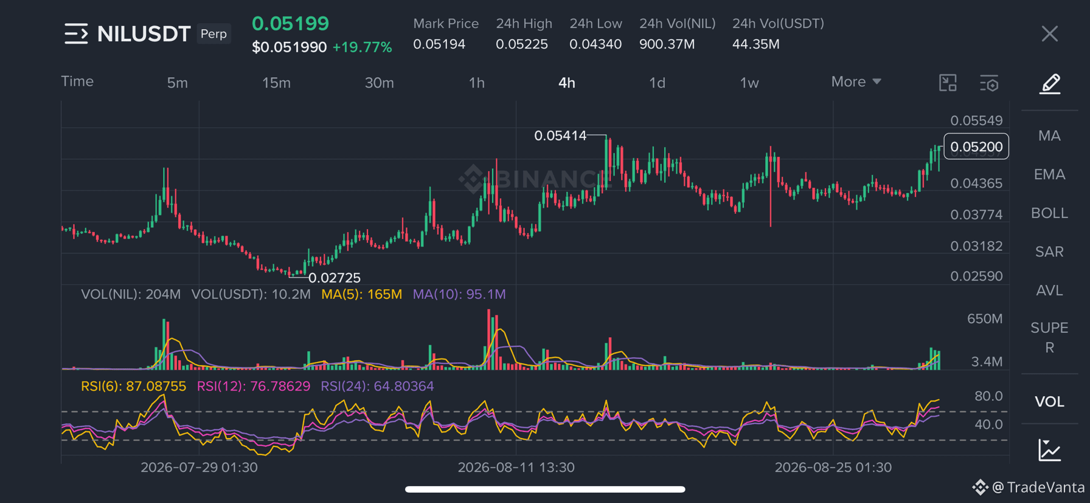
Task: Click the 0.03774 price axis label
Action: click(x=976, y=214)
